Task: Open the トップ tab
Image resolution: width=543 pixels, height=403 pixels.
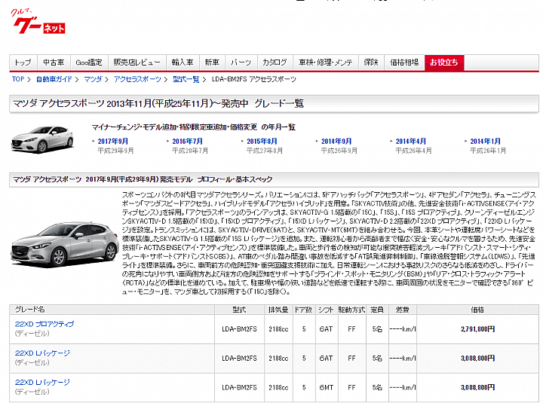Action: pos(23,63)
